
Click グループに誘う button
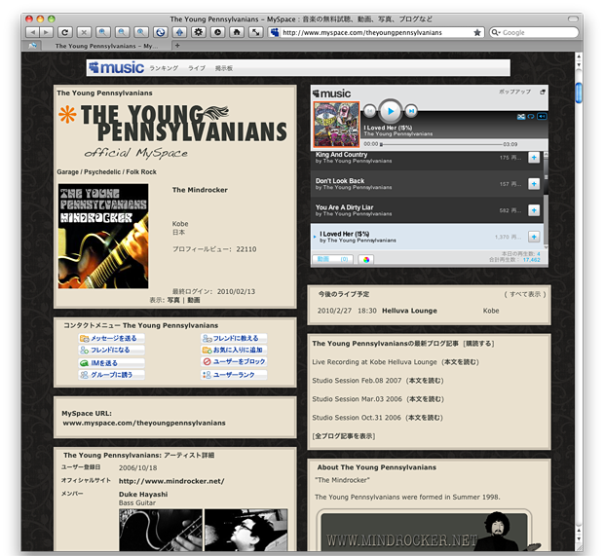coord(112,374)
